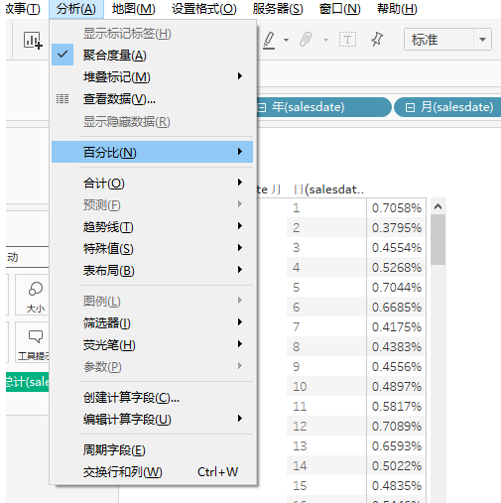Select cell value 0.3795%
501x503 pixels.
pos(397,228)
